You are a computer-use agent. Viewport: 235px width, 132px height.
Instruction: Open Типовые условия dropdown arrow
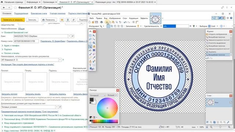click(57, 107)
